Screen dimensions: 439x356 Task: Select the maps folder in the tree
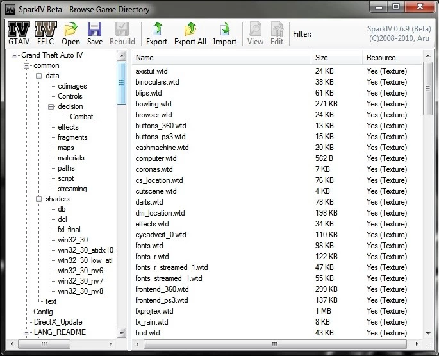66,148
